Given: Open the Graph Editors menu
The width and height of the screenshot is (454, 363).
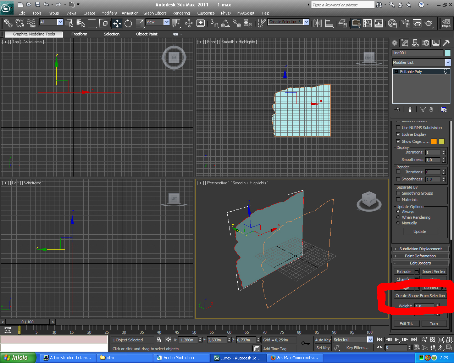Looking at the screenshot, I should coord(155,13).
